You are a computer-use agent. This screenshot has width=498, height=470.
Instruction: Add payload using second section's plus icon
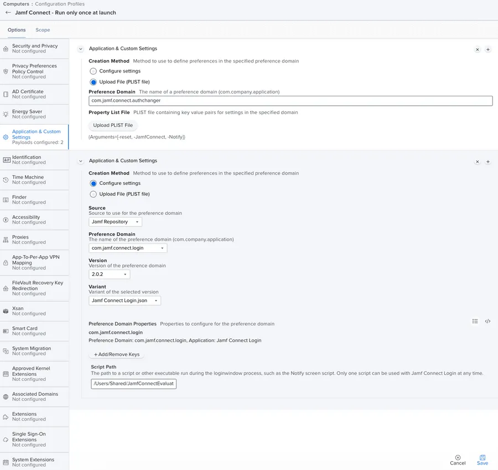pyautogui.click(x=488, y=162)
